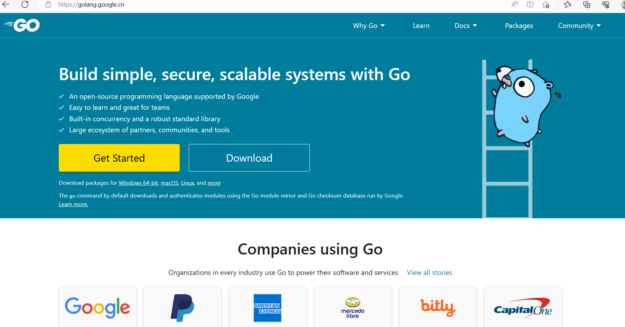Open the Read Aloud icon in address bar
This screenshot has height=327, width=625.
point(514,4)
